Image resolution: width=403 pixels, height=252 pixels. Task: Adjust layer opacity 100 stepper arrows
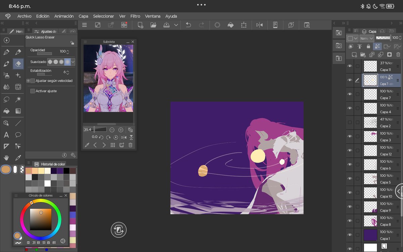(400, 38)
